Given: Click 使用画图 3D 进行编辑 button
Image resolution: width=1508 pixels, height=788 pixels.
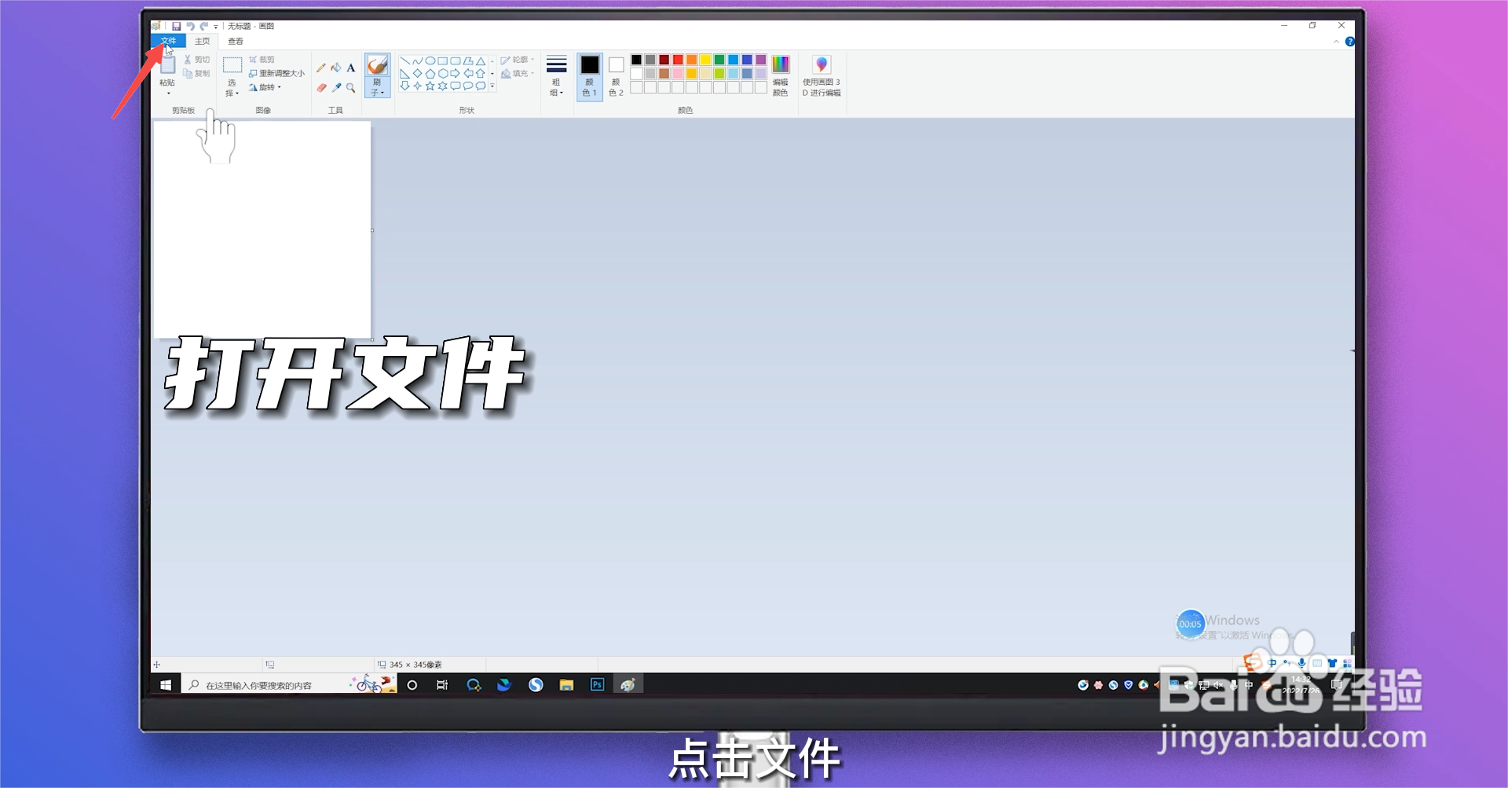Looking at the screenshot, I should (822, 76).
